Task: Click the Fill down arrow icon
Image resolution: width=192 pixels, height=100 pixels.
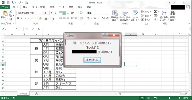Action: coord(155,15)
